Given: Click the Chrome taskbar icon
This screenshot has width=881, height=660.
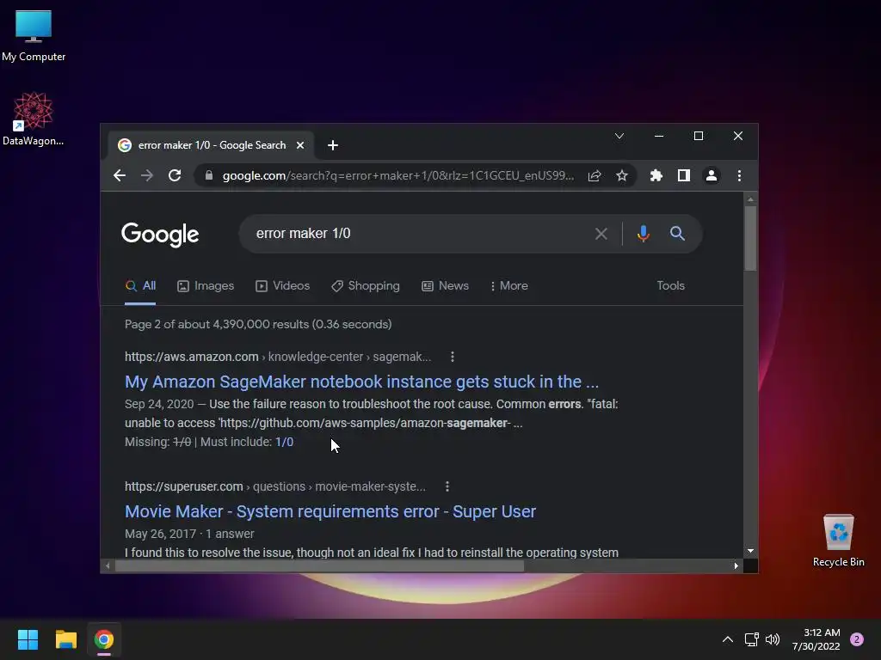Looking at the screenshot, I should coord(104,639).
